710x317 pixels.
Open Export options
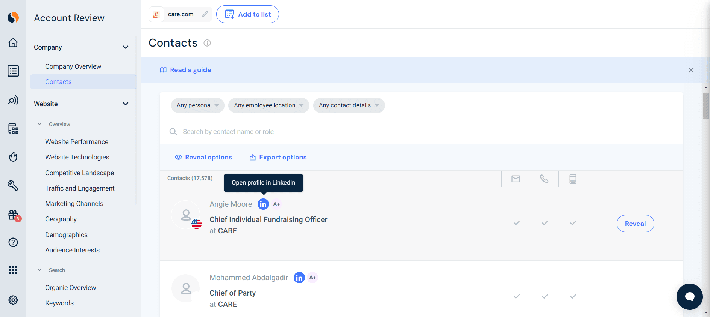point(278,158)
